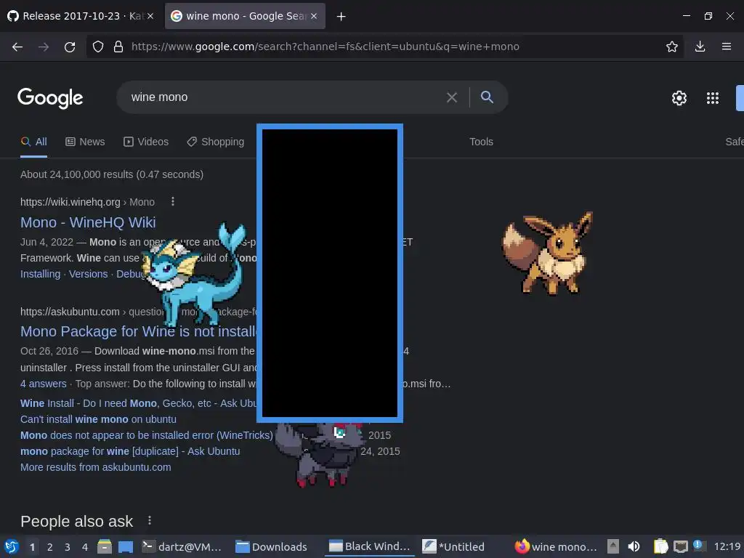The width and height of the screenshot is (744, 558).
Task: Expand the hidden tray icons arrow
Action: [x=613, y=546]
